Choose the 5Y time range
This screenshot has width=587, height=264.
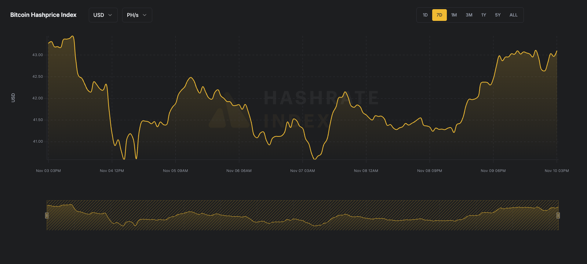[498, 15]
